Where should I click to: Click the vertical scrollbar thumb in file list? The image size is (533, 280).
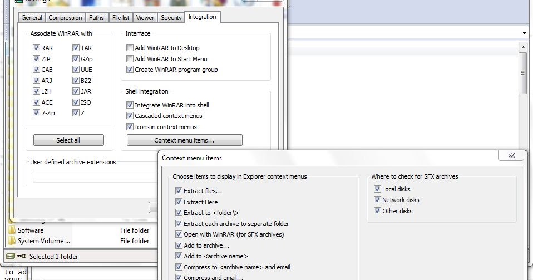(523, 73)
